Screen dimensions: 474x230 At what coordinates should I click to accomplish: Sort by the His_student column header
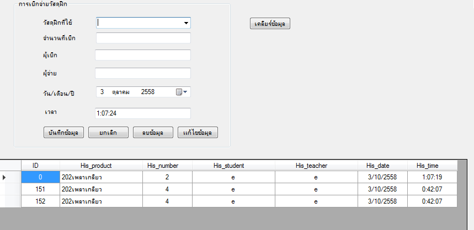[x=233, y=165]
